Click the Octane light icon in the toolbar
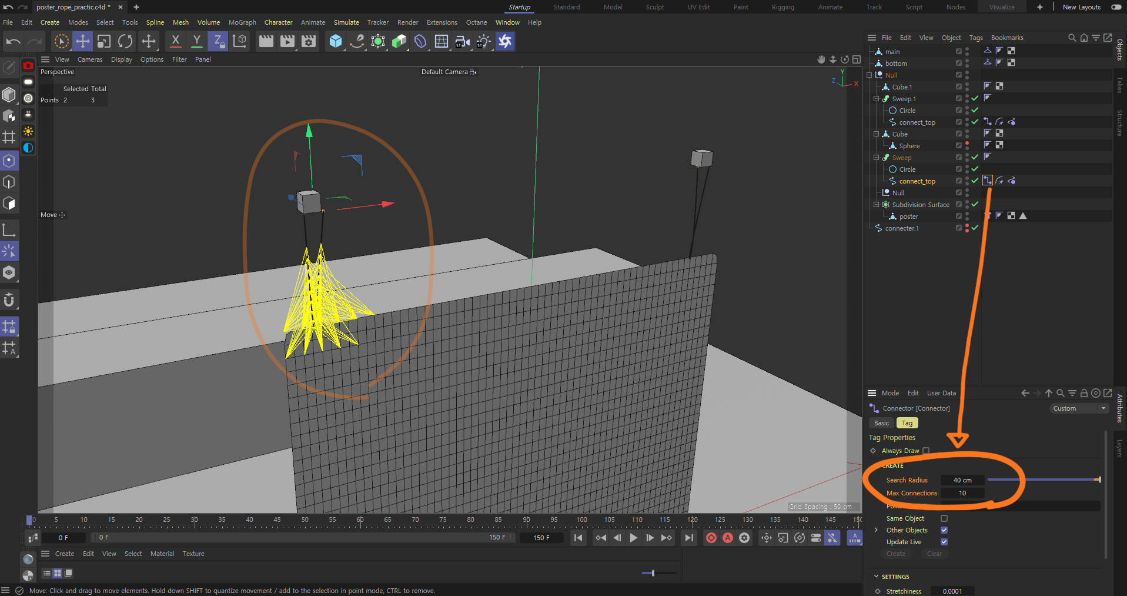1127x596 pixels. click(x=484, y=41)
